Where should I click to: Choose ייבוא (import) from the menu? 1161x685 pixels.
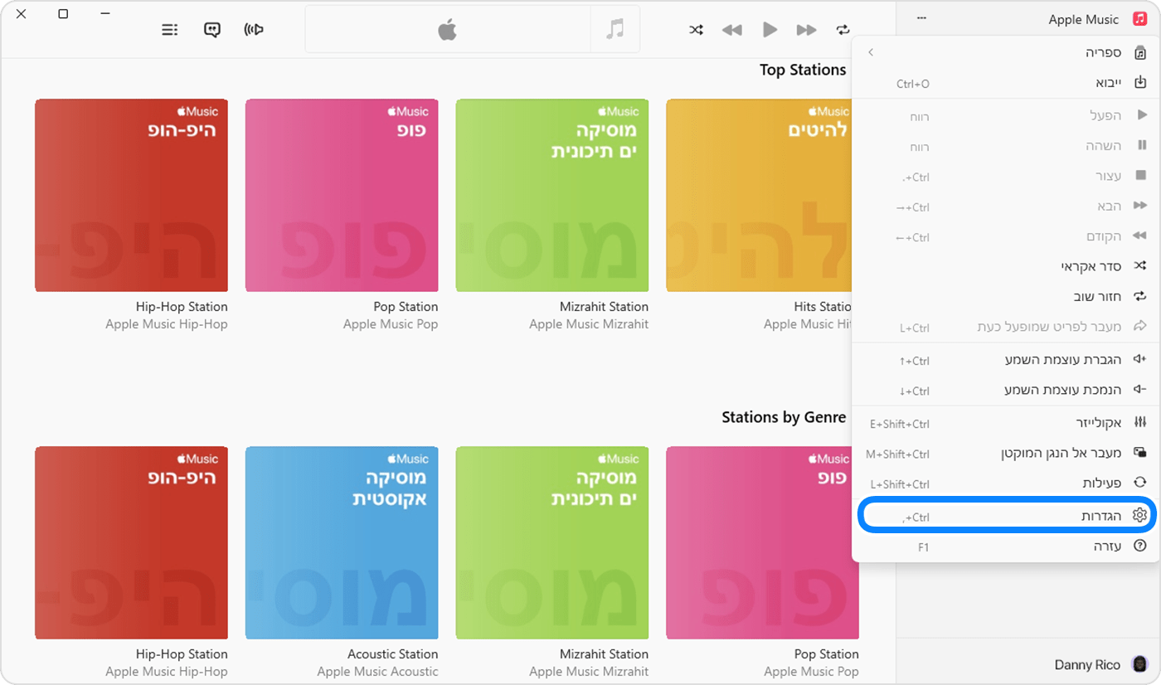1006,83
